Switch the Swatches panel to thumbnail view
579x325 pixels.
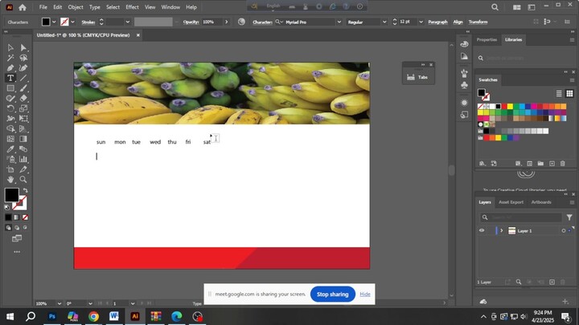point(571,94)
